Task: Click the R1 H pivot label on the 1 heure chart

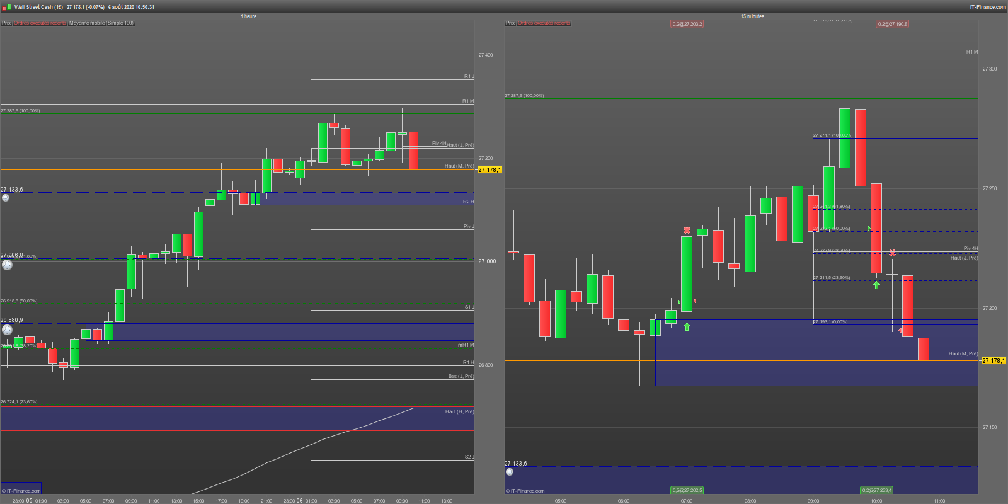Action: click(x=469, y=362)
